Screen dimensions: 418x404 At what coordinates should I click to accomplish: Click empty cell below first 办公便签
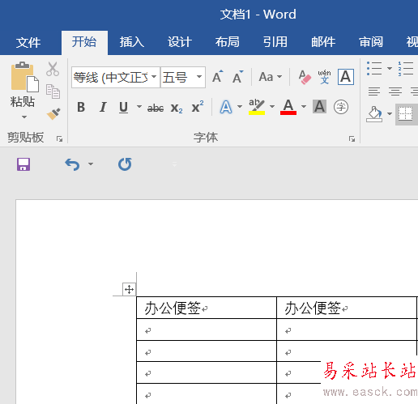tap(207, 330)
